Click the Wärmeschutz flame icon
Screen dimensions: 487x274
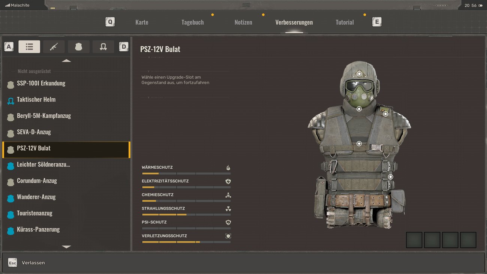tap(228, 168)
